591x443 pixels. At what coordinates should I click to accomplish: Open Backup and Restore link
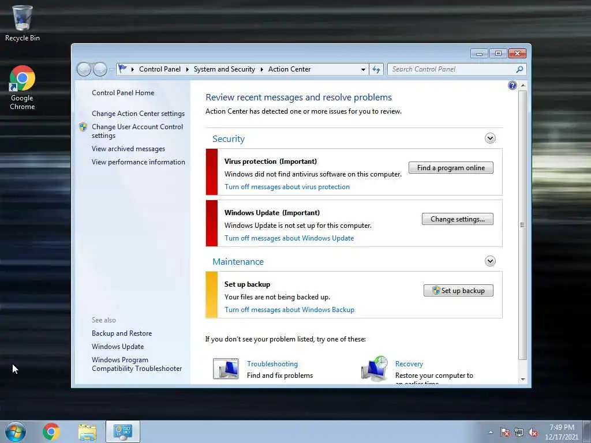[x=122, y=333]
